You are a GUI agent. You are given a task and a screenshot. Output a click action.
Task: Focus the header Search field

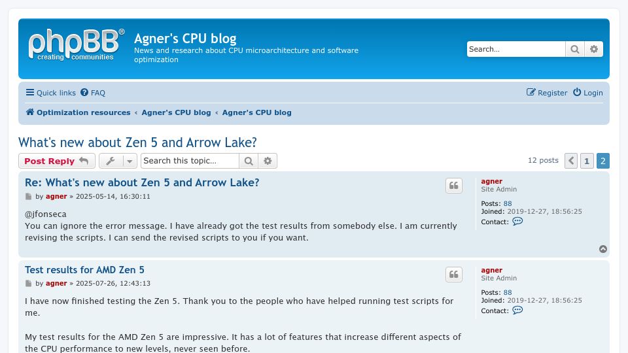[516, 49]
